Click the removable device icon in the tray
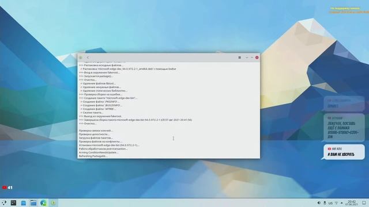Image resolution: width=369 pixels, height=207 pixels. click(x=325, y=203)
